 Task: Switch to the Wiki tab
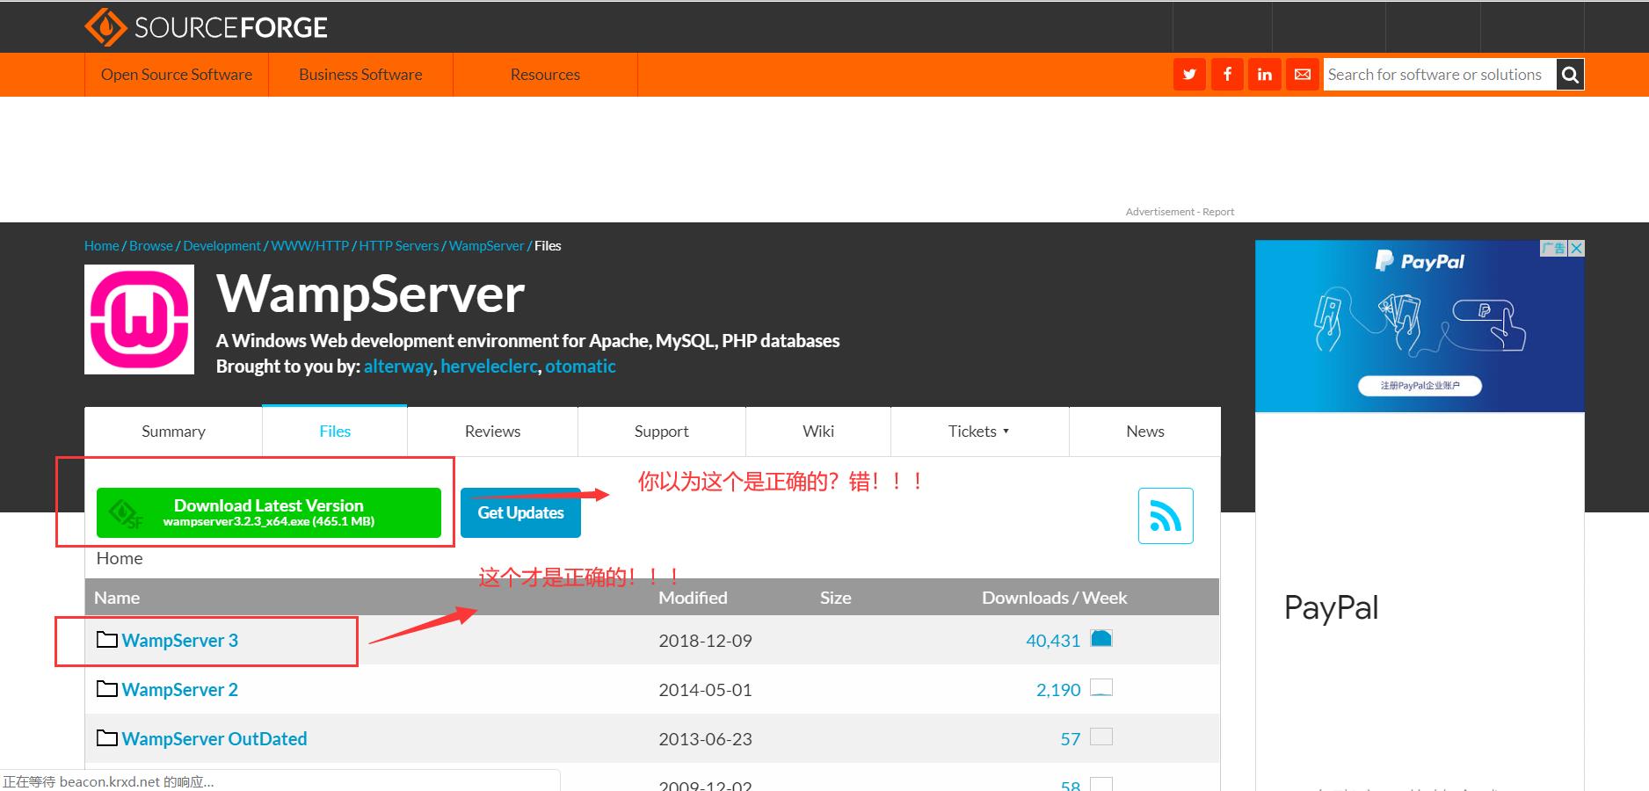(818, 432)
